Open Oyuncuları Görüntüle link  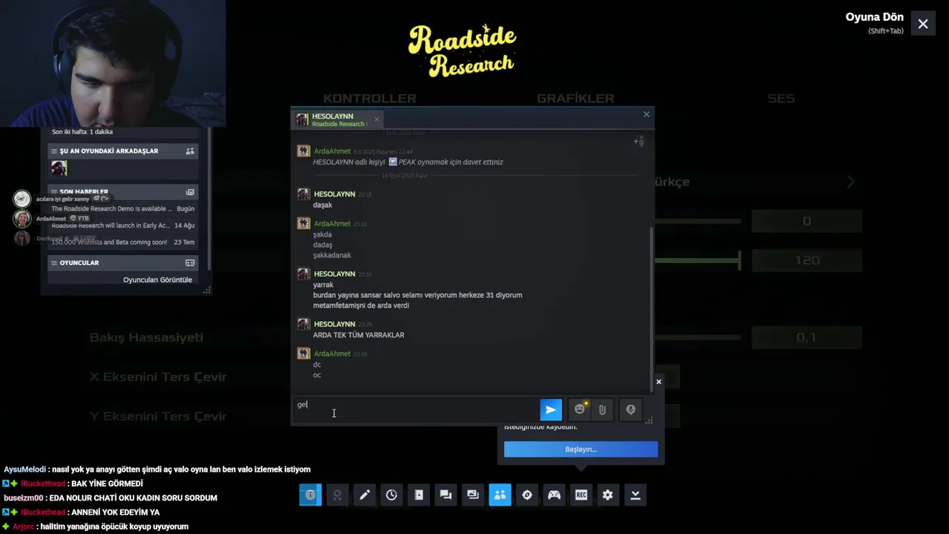click(x=157, y=280)
